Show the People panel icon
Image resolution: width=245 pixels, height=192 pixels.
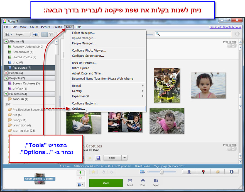coord(189,172)
